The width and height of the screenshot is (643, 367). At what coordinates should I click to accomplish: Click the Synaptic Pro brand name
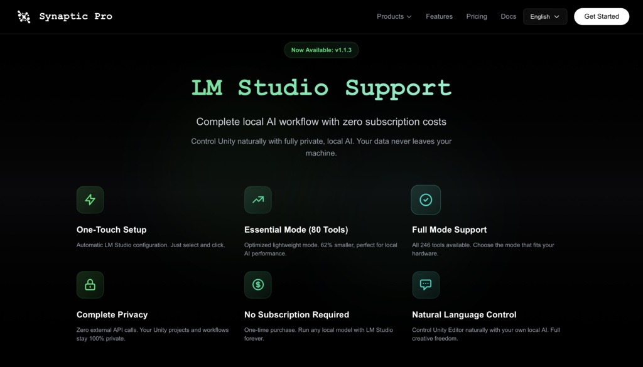pyautogui.click(x=76, y=16)
